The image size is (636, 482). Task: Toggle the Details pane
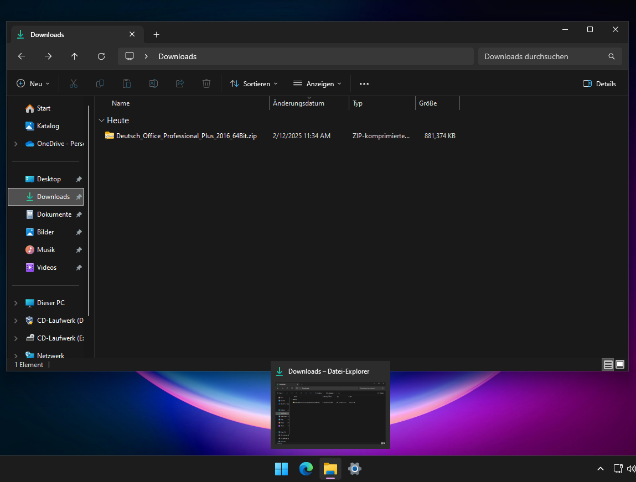[x=599, y=84]
